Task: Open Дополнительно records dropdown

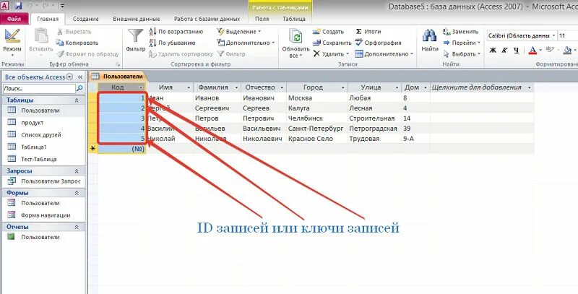Action: point(384,53)
